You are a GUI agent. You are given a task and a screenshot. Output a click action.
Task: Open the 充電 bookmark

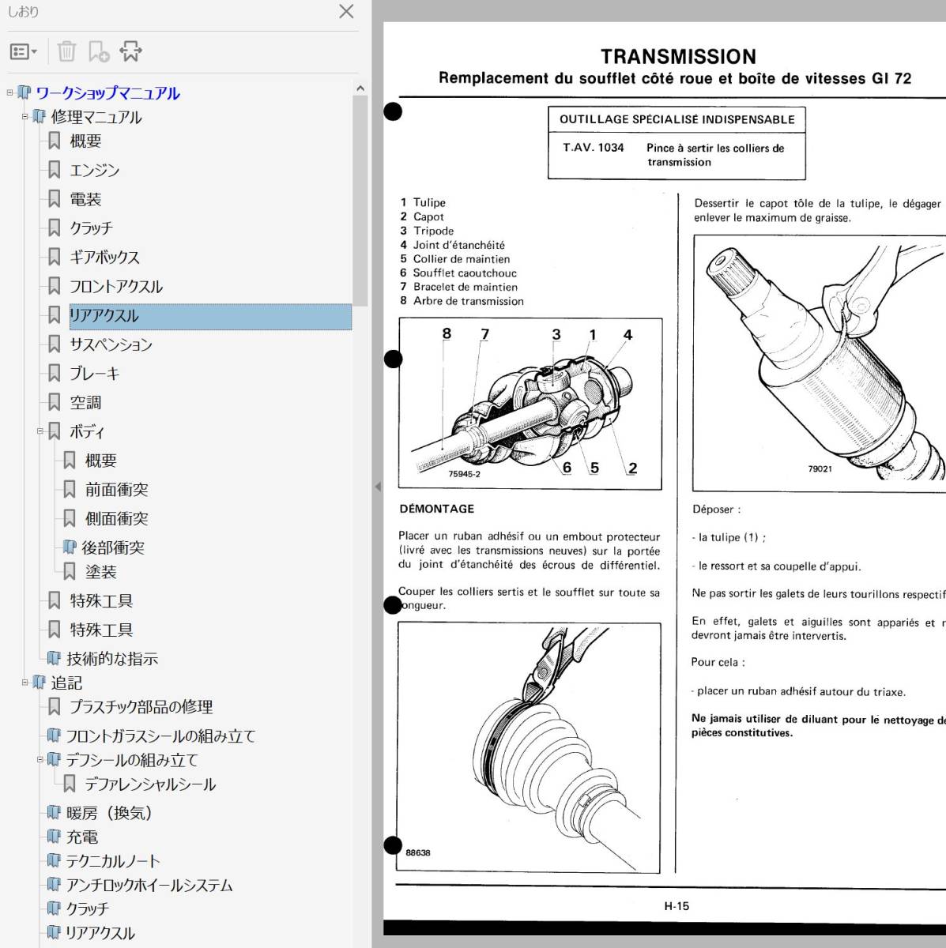click(x=82, y=837)
